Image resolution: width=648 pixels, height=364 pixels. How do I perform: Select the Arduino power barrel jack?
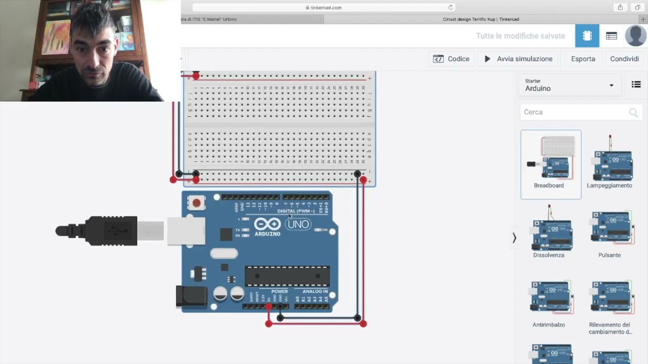point(191,296)
